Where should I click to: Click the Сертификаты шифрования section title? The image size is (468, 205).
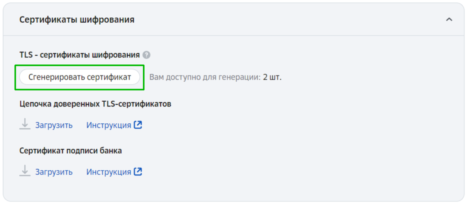click(x=77, y=20)
